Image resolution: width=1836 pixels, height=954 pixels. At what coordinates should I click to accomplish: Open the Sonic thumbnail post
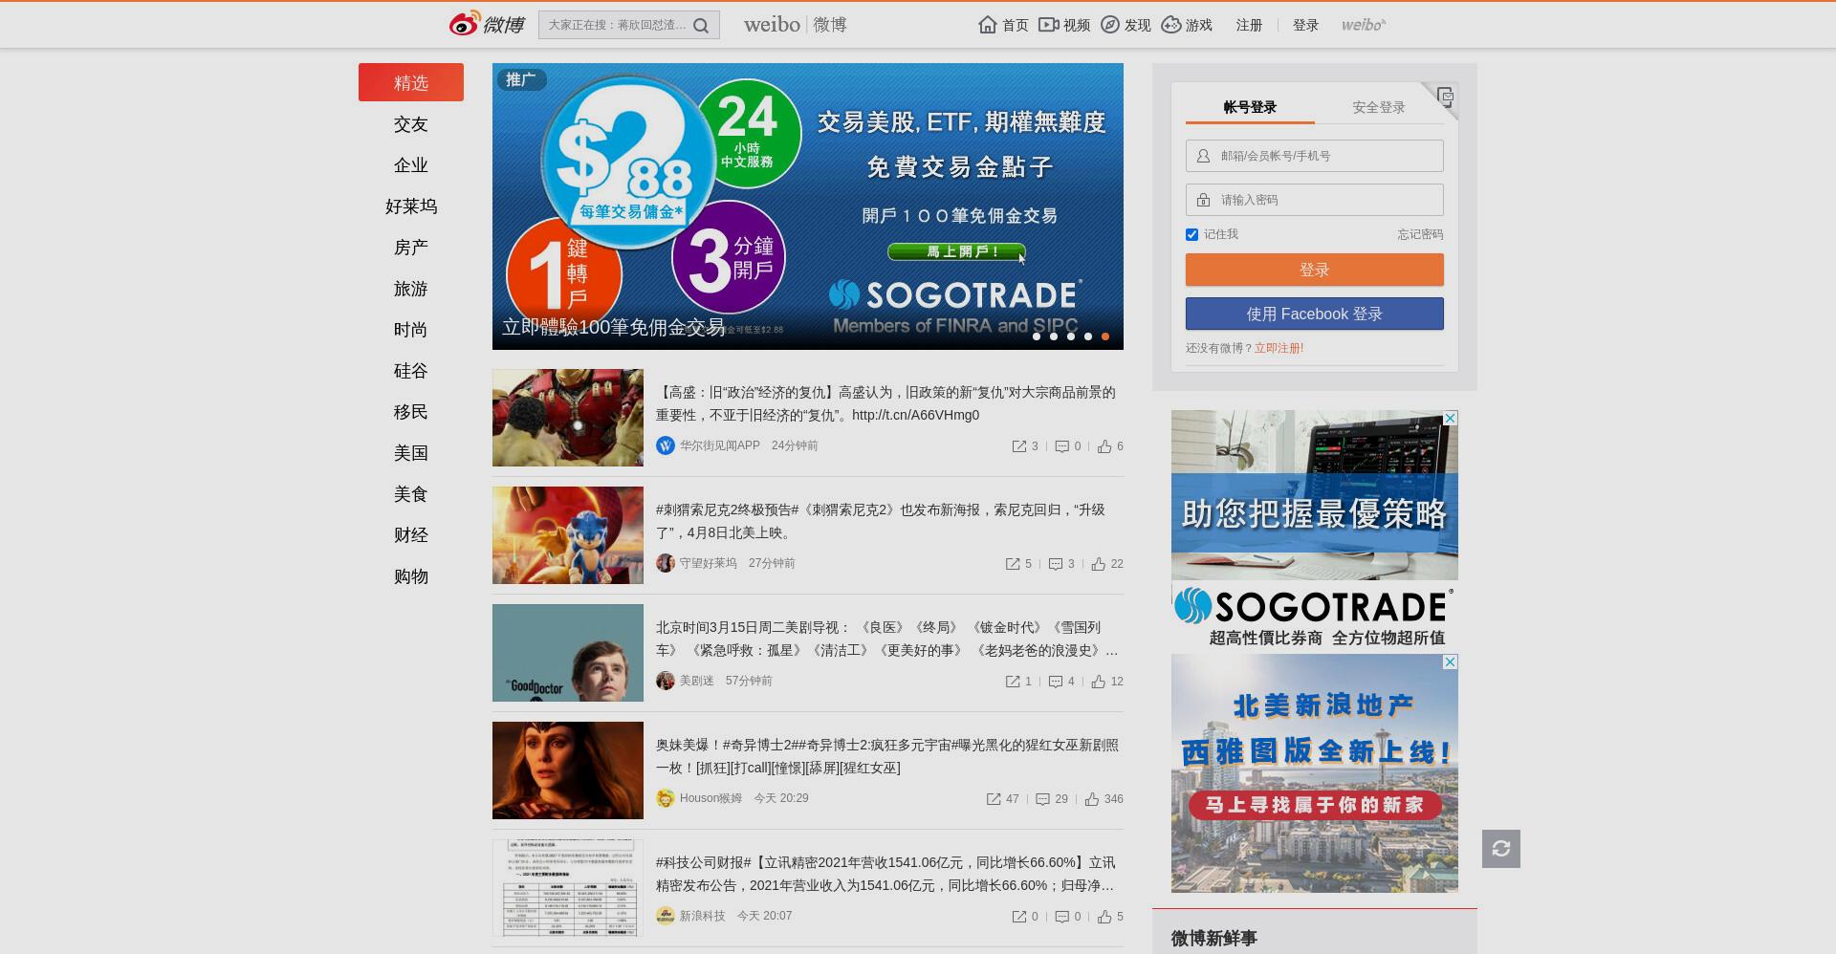tap(568, 535)
